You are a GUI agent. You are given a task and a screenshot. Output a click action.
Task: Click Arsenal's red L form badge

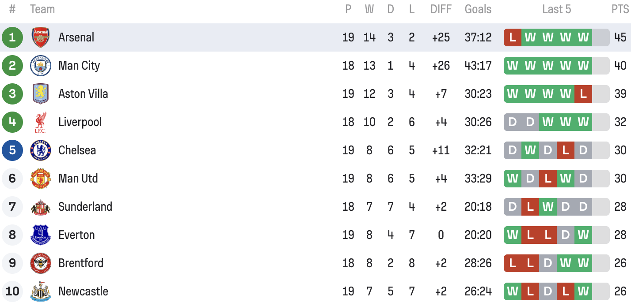click(513, 37)
